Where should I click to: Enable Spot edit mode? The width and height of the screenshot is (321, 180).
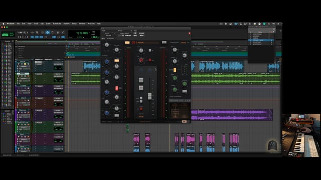click(11, 33)
